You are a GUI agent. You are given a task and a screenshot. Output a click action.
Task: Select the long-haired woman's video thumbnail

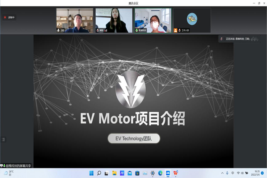coord(114,21)
